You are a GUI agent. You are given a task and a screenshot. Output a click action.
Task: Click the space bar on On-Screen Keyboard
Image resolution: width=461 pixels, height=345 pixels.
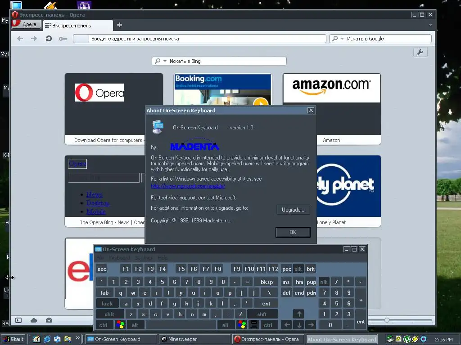coord(181,325)
